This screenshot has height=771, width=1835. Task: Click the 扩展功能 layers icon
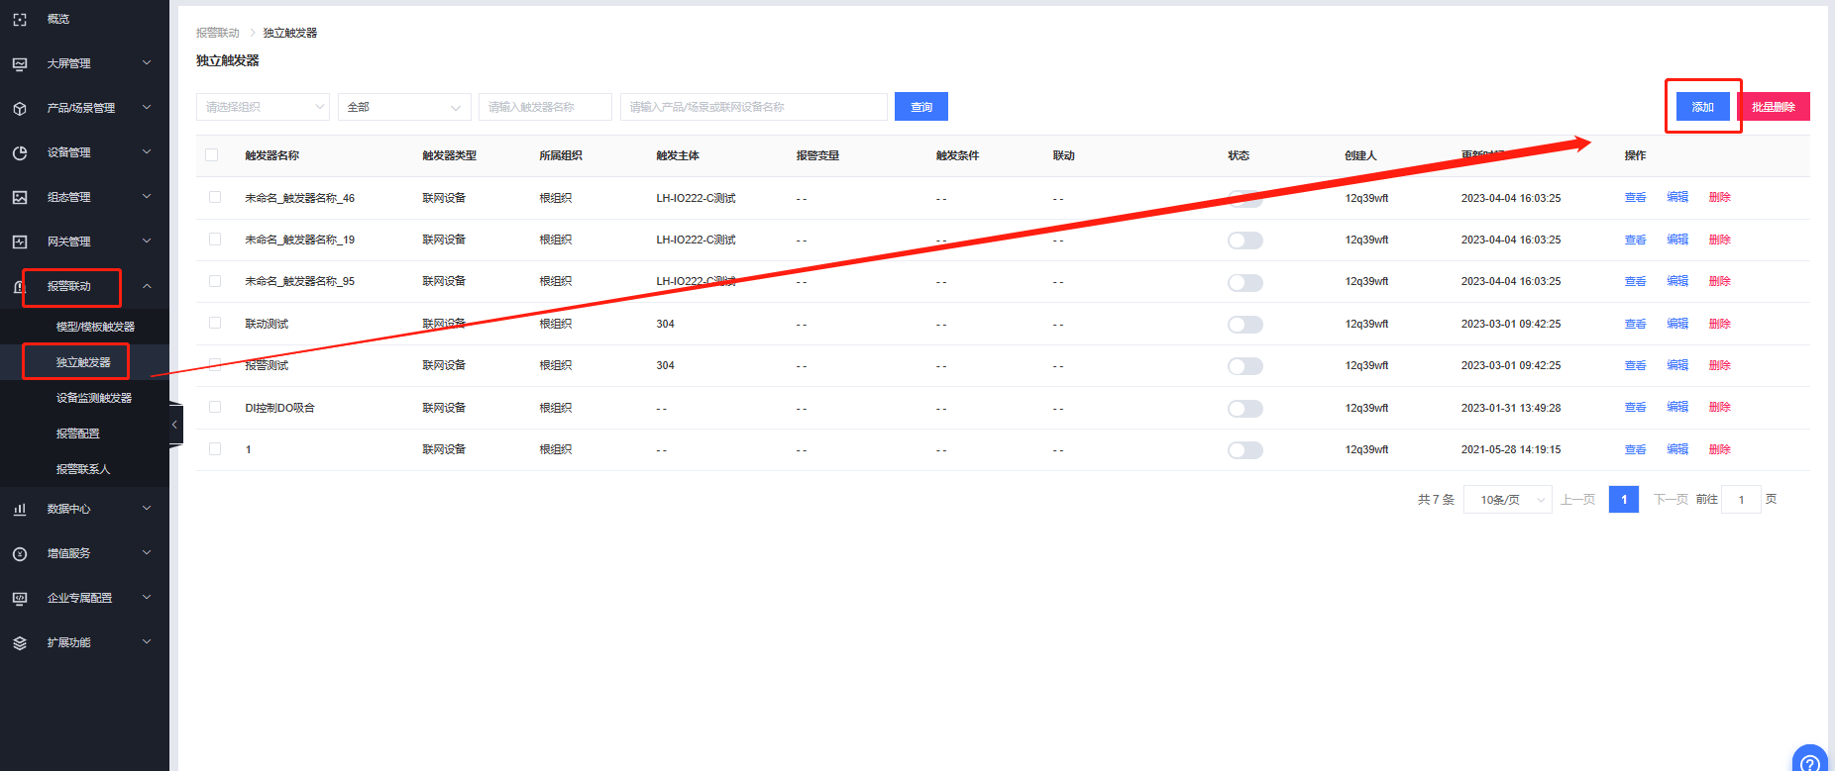click(x=20, y=642)
